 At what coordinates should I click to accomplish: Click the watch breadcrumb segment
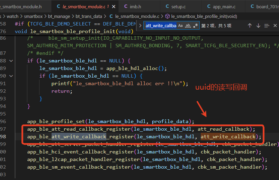[12, 17]
